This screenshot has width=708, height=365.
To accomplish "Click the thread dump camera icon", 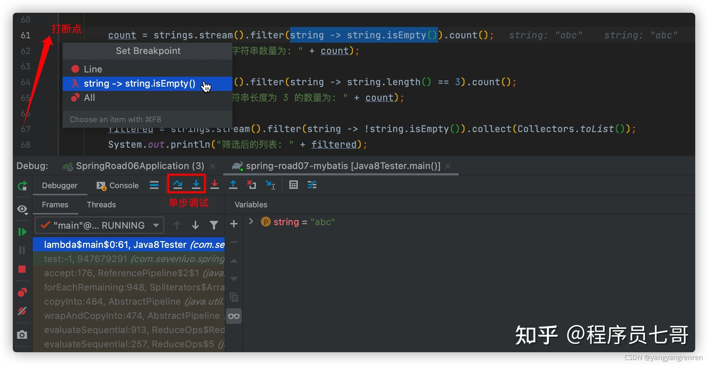I will click(x=22, y=334).
